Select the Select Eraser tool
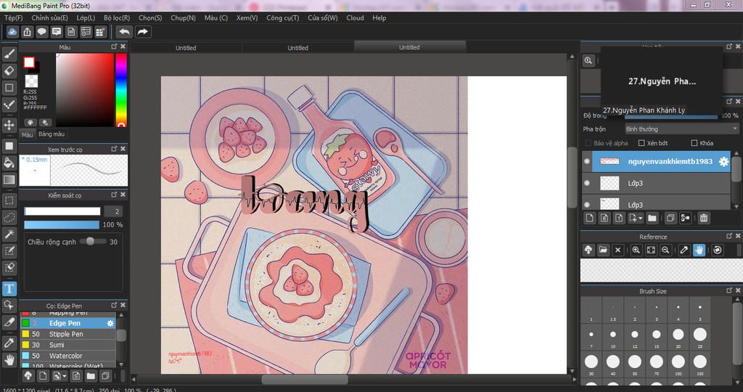Viewport: 743px width, 392px height. pyautogui.click(x=9, y=268)
